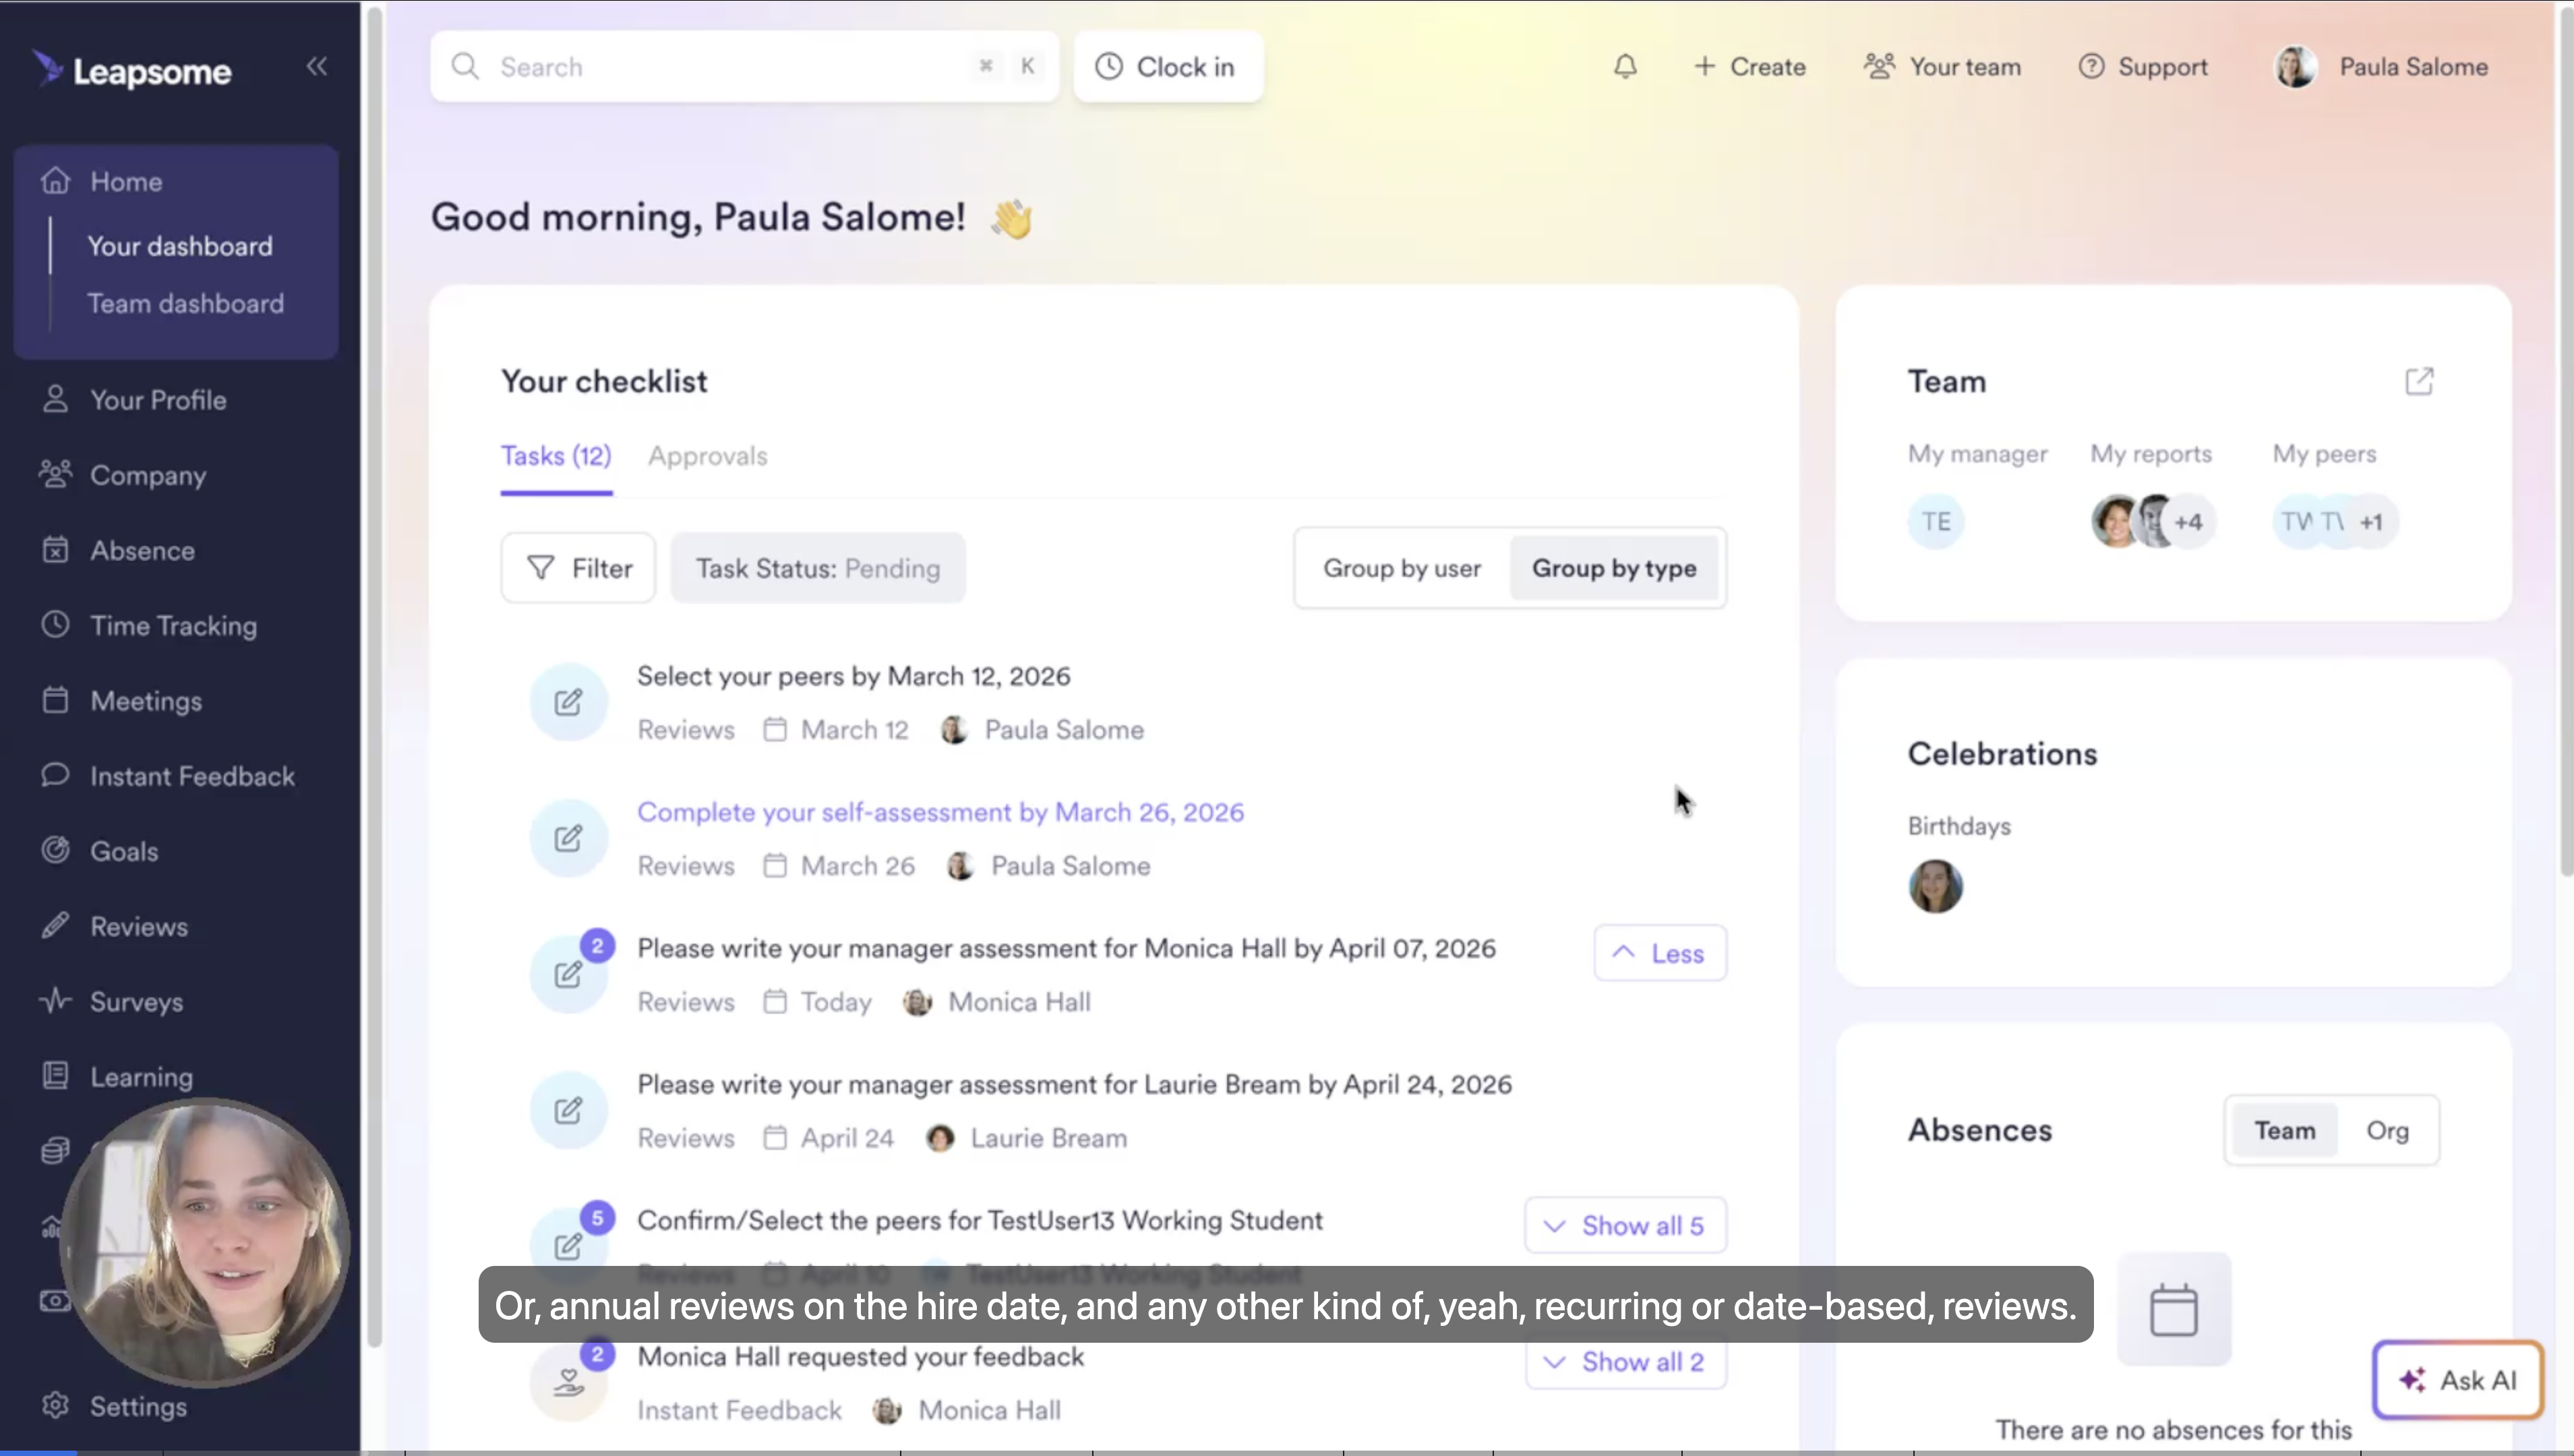Screen dimensions: 2574x1456
Task: Switch Absences view to Org
Action: (x=2386, y=1131)
